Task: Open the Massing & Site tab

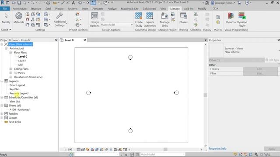Action: pyautogui.click(x=129, y=9)
